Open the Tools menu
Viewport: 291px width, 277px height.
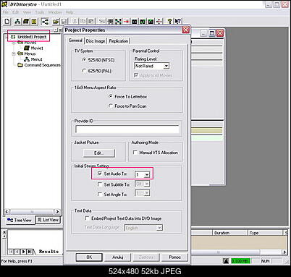pos(39,12)
